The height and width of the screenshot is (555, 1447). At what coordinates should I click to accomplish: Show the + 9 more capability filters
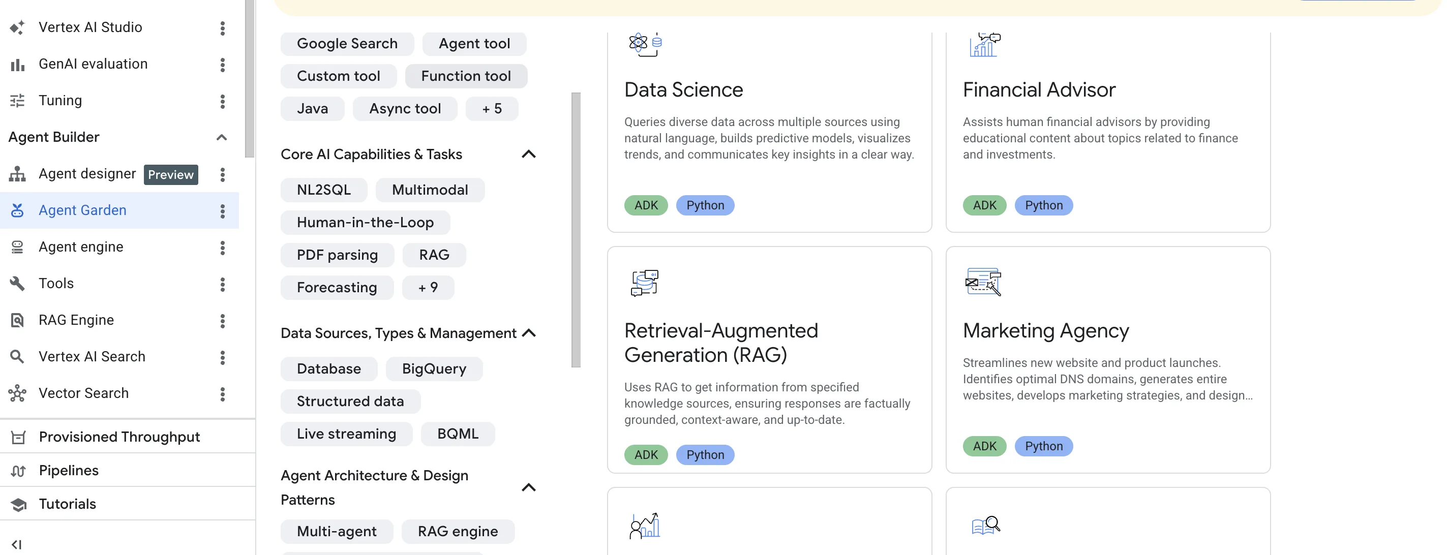click(x=428, y=288)
